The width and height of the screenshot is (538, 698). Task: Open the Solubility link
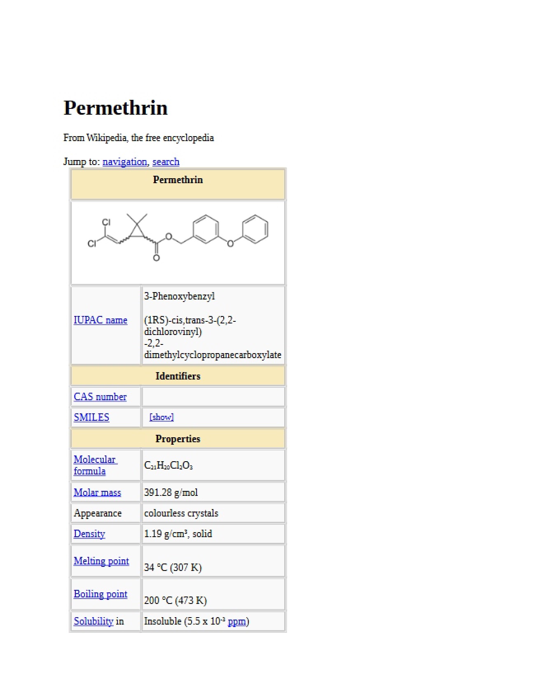coord(94,621)
